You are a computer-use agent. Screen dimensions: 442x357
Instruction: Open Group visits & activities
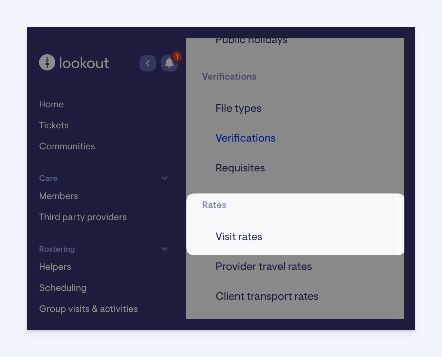(89, 309)
